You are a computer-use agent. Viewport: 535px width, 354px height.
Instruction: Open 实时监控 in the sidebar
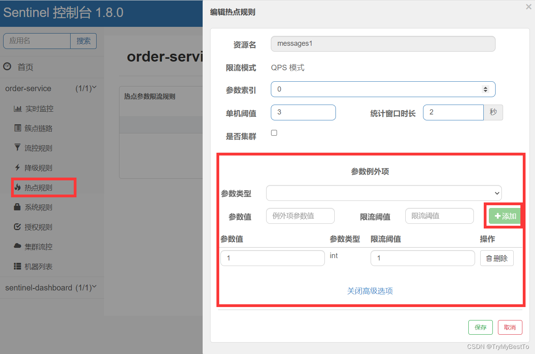(x=39, y=109)
